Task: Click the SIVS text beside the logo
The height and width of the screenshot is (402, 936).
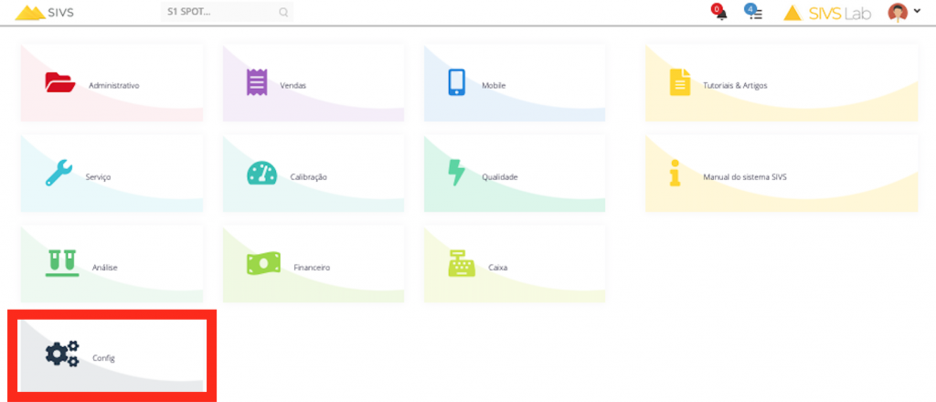Action: tap(61, 13)
